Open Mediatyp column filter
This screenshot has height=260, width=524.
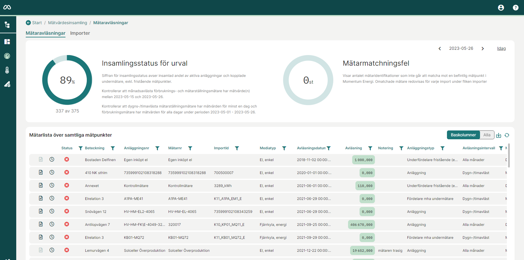pyautogui.click(x=284, y=148)
